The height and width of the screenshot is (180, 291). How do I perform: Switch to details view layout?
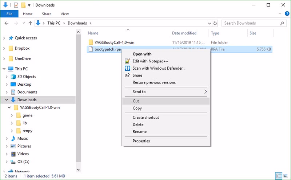tap(279, 176)
